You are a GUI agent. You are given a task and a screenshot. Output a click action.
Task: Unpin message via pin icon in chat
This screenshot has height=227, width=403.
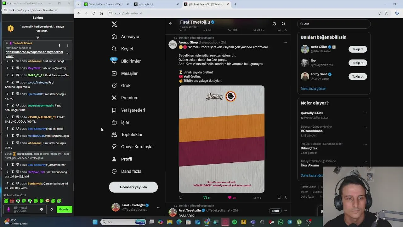click(59, 46)
